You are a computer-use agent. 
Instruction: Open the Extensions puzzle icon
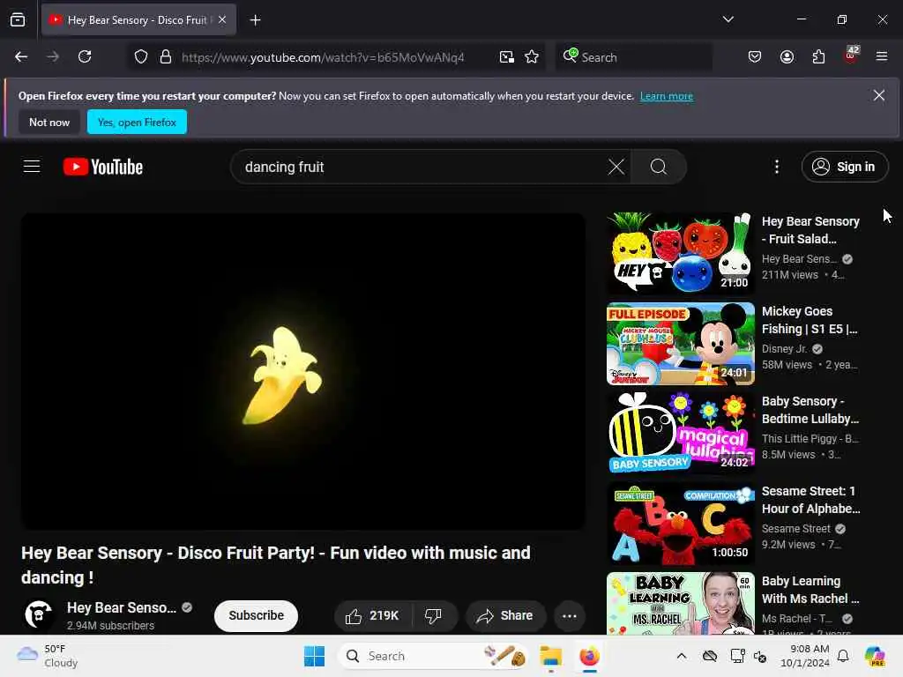818,56
